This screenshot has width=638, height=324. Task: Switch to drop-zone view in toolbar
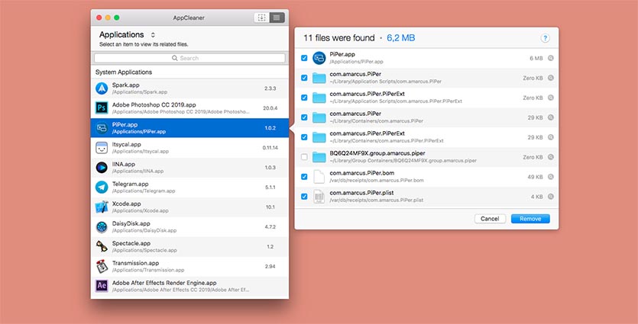tap(261, 18)
